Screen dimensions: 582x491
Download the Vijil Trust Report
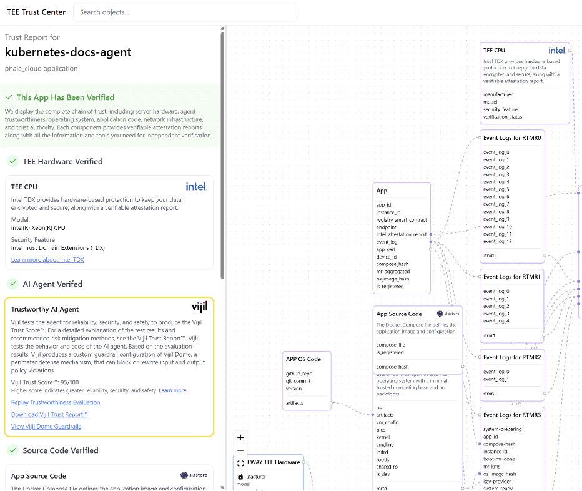pyautogui.click(x=49, y=414)
